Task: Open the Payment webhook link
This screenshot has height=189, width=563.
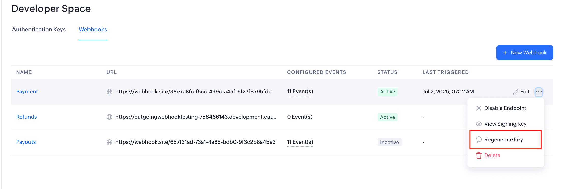Action: click(x=27, y=92)
